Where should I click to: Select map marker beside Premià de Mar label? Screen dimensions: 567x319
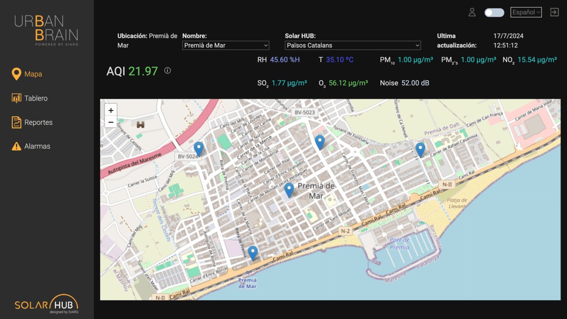pos(289,190)
